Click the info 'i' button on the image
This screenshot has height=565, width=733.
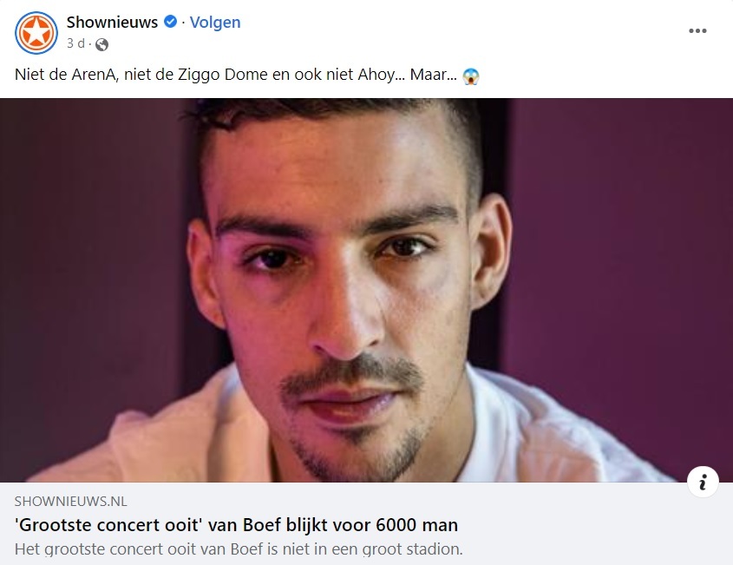click(x=703, y=482)
